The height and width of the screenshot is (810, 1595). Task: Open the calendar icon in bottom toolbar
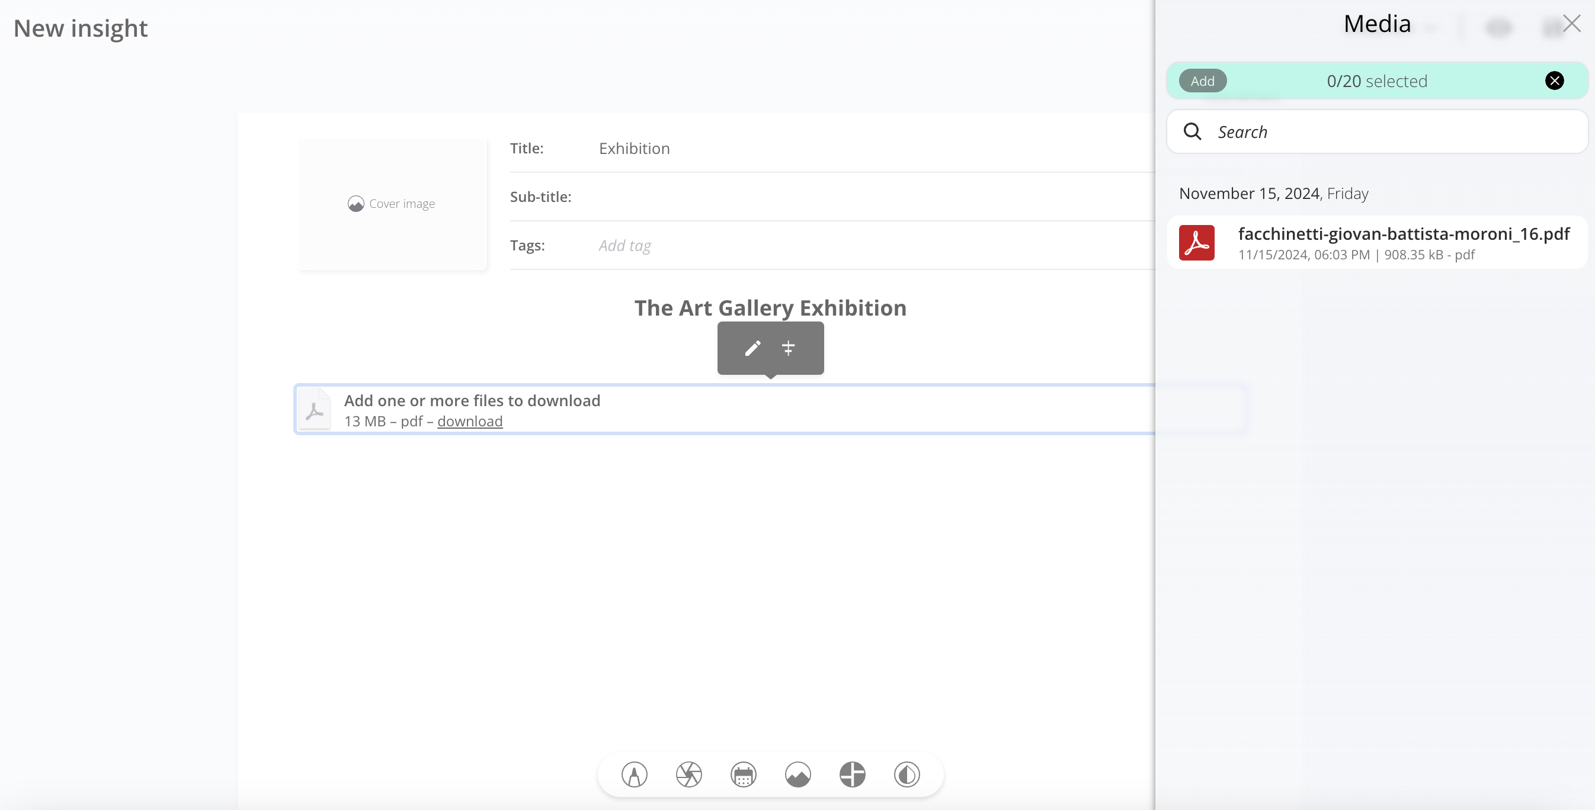pos(743,774)
